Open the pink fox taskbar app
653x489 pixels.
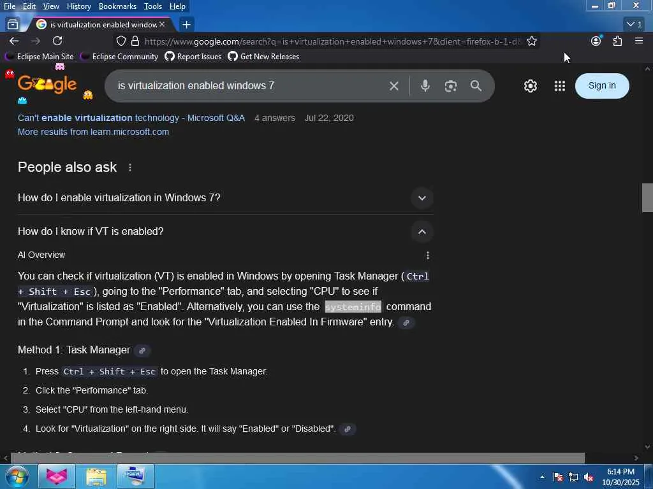[57, 476]
